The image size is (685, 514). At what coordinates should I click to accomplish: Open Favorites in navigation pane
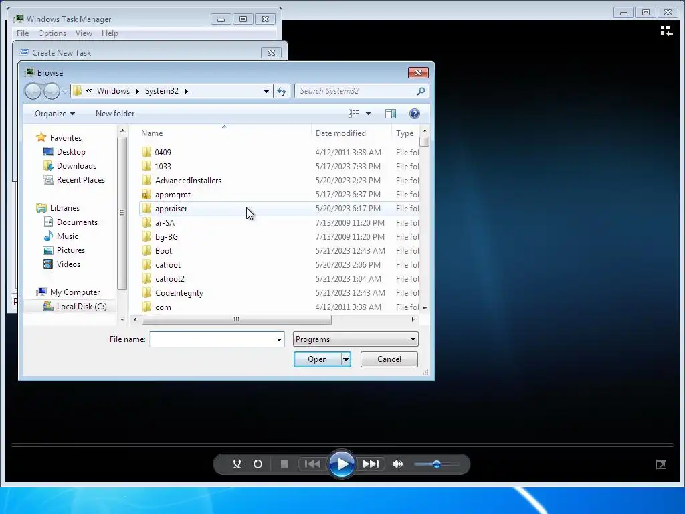click(x=66, y=138)
